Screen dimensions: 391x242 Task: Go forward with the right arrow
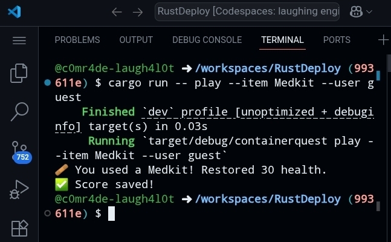[x=138, y=11]
